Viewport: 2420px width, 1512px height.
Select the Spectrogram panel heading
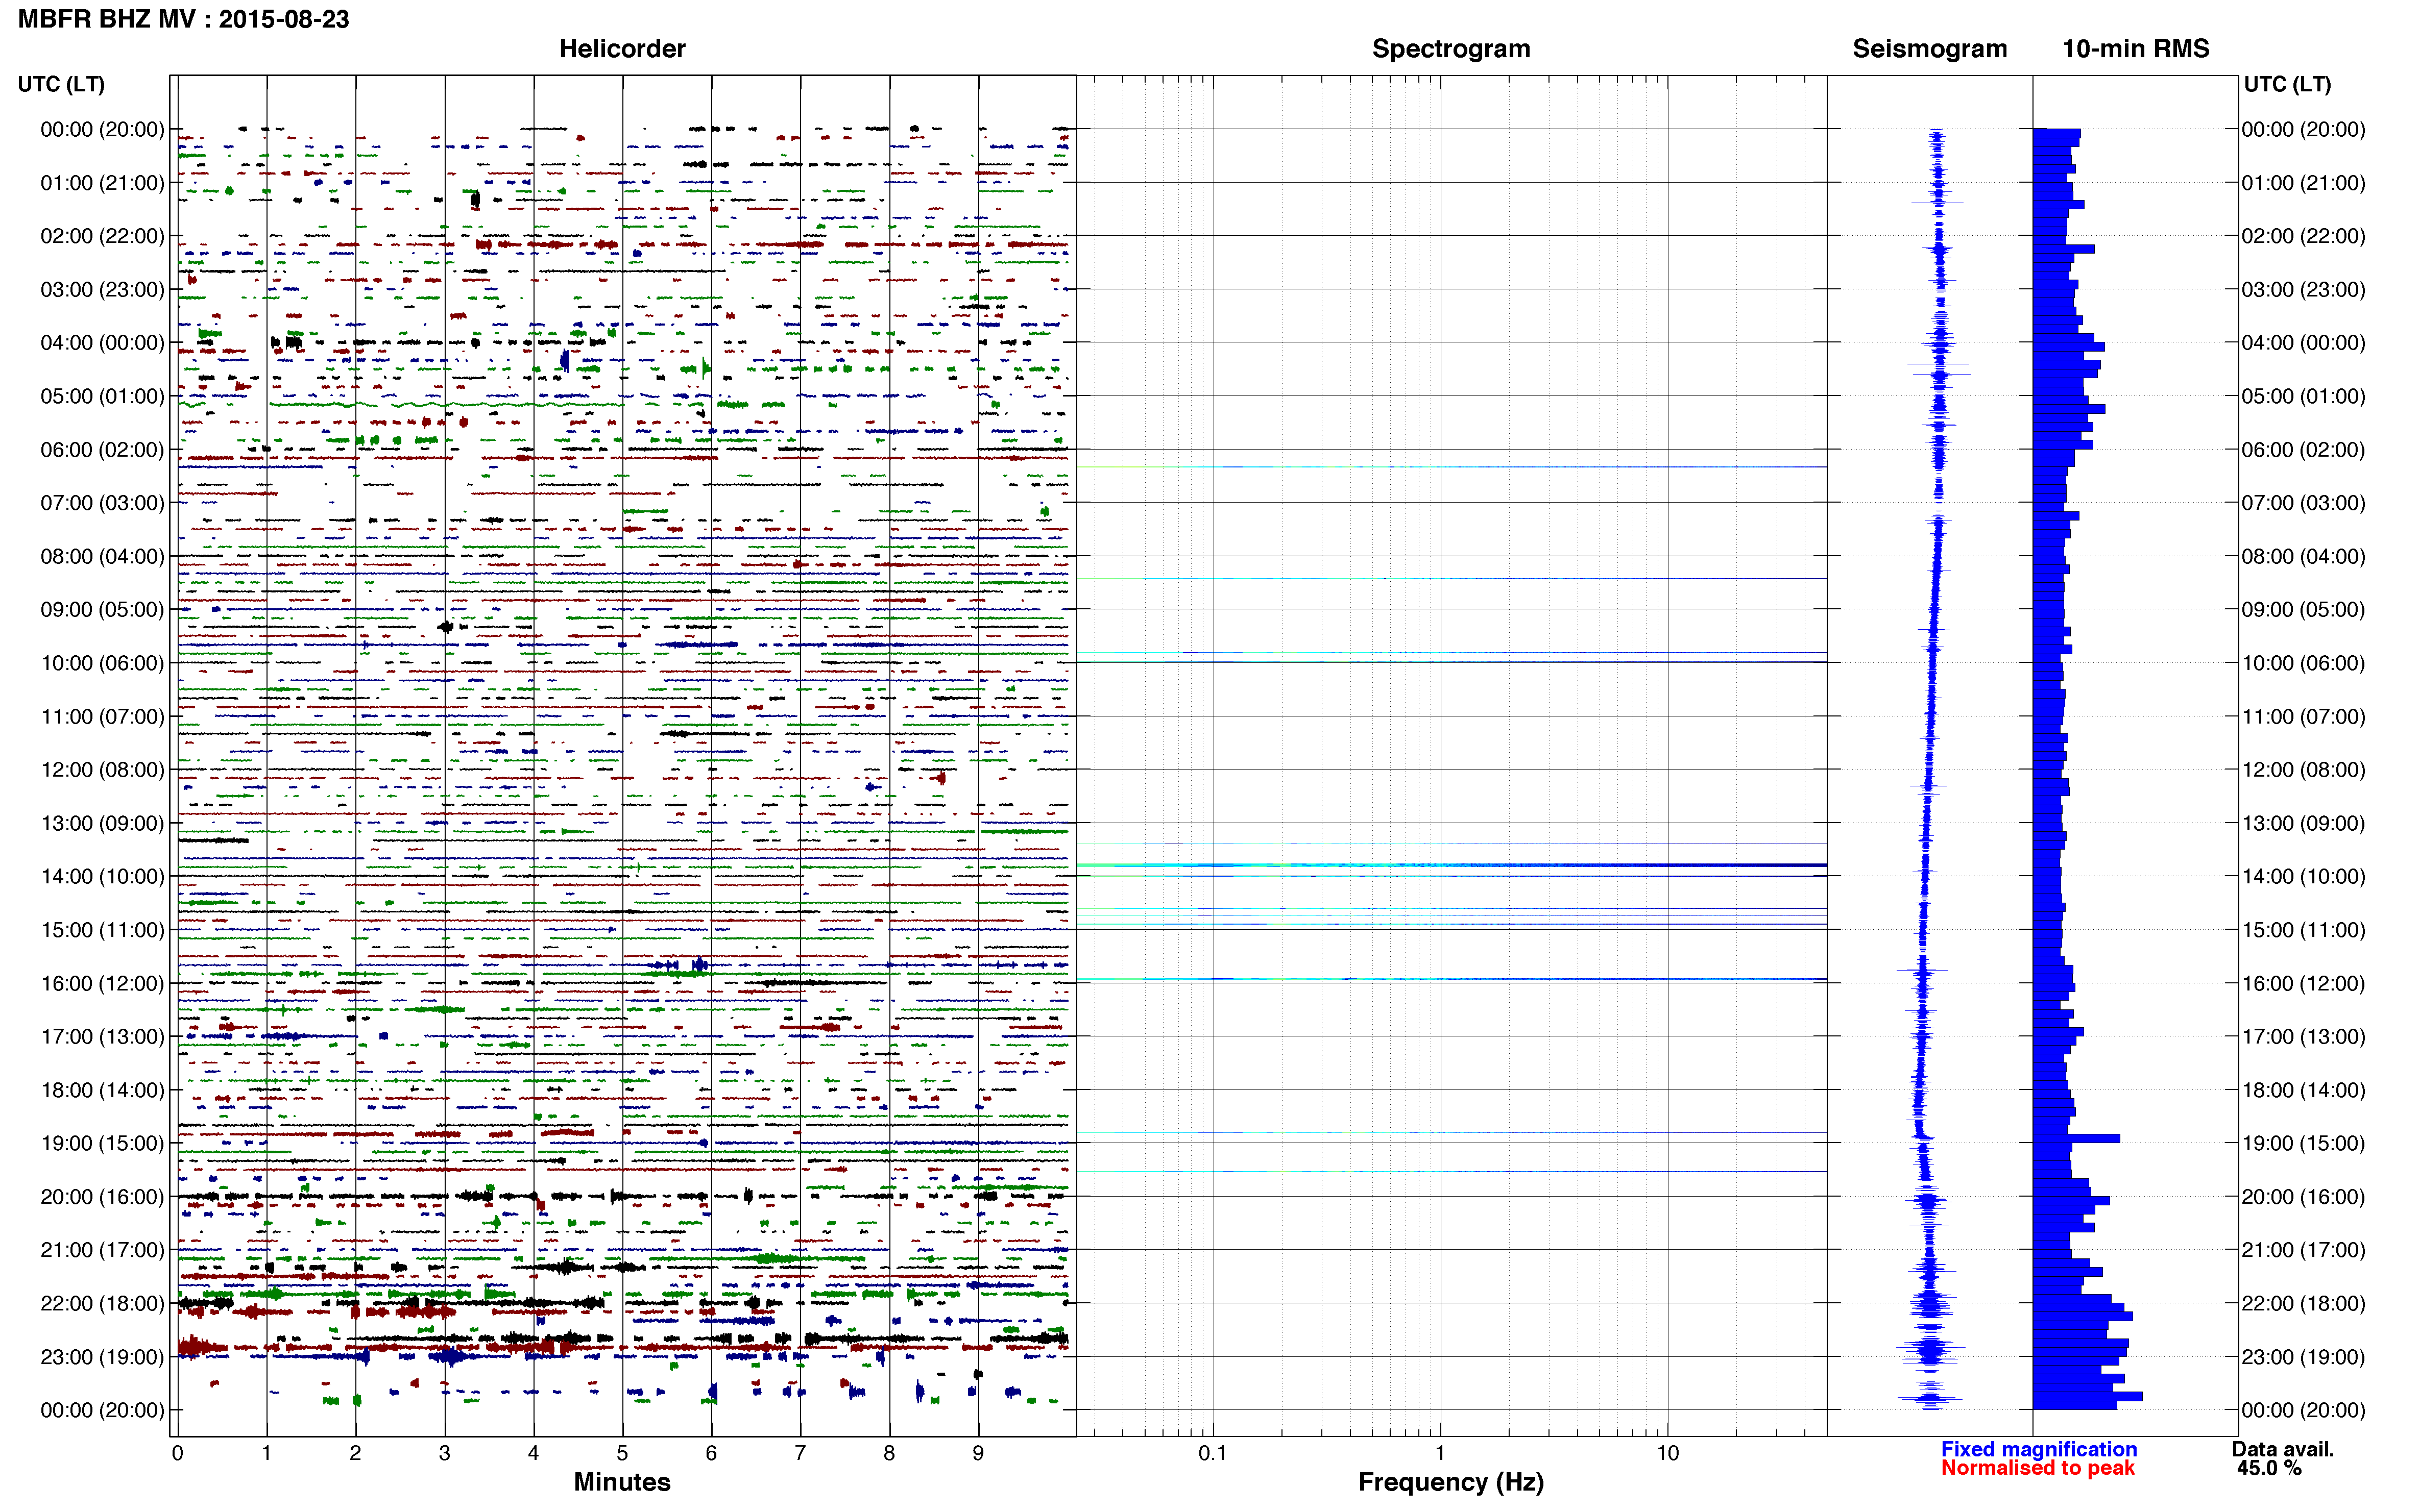(1450, 48)
